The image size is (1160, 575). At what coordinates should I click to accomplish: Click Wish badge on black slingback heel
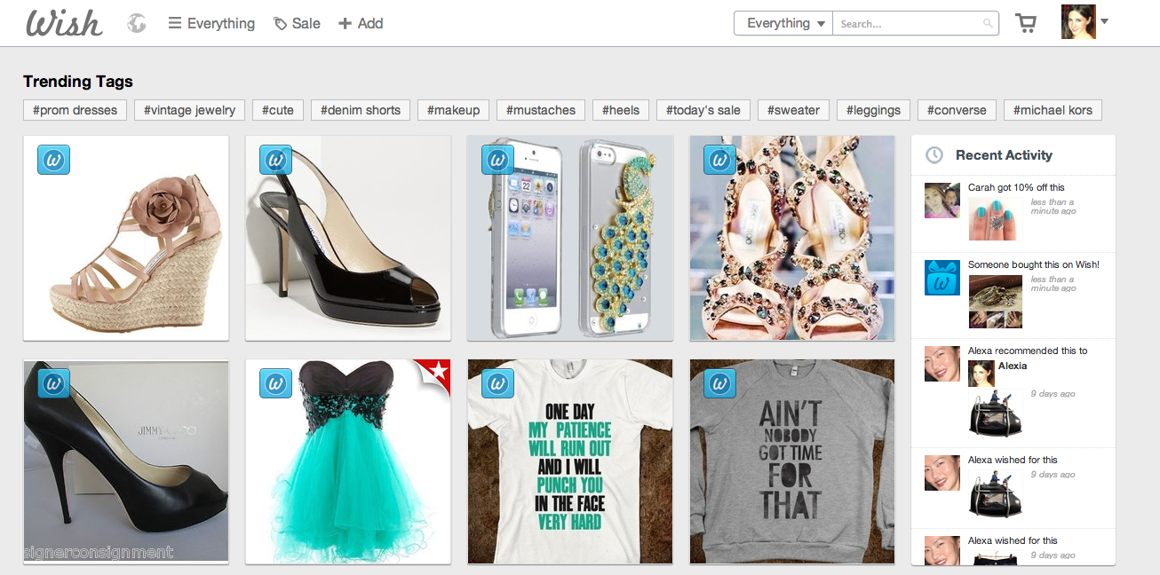coord(275,160)
